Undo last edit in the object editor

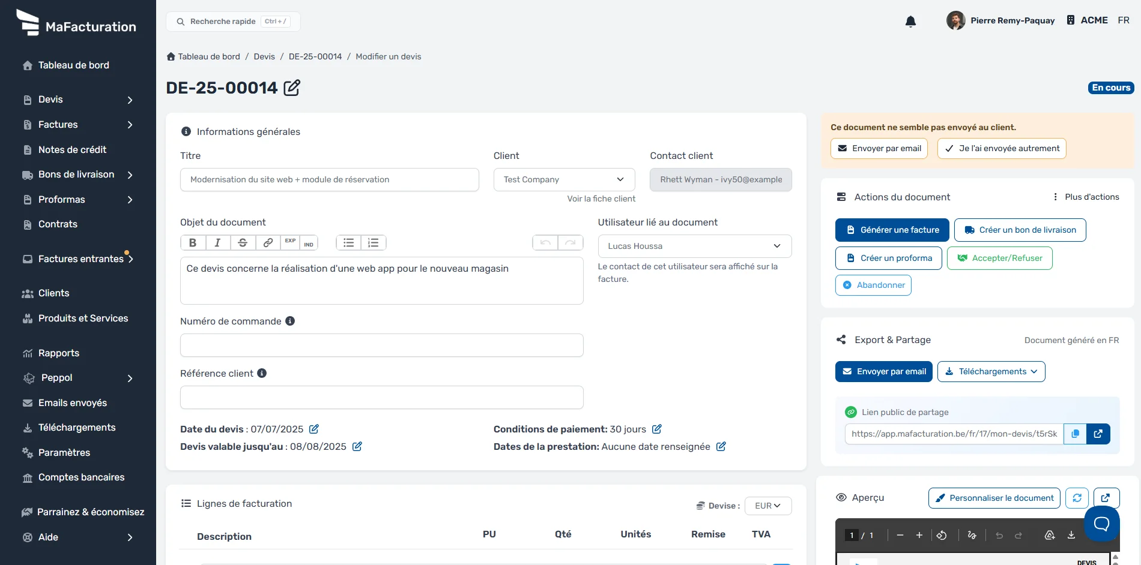(x=545, y=243)
